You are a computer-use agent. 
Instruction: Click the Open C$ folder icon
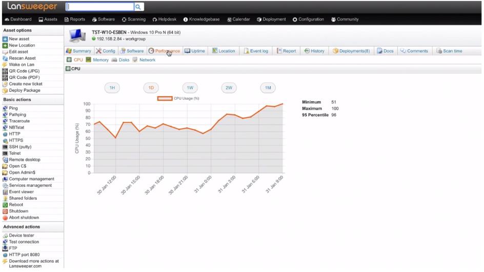(5, 166)
